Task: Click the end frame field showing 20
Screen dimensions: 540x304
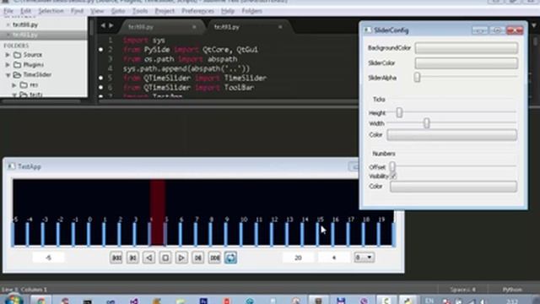Action: point(298,258)
